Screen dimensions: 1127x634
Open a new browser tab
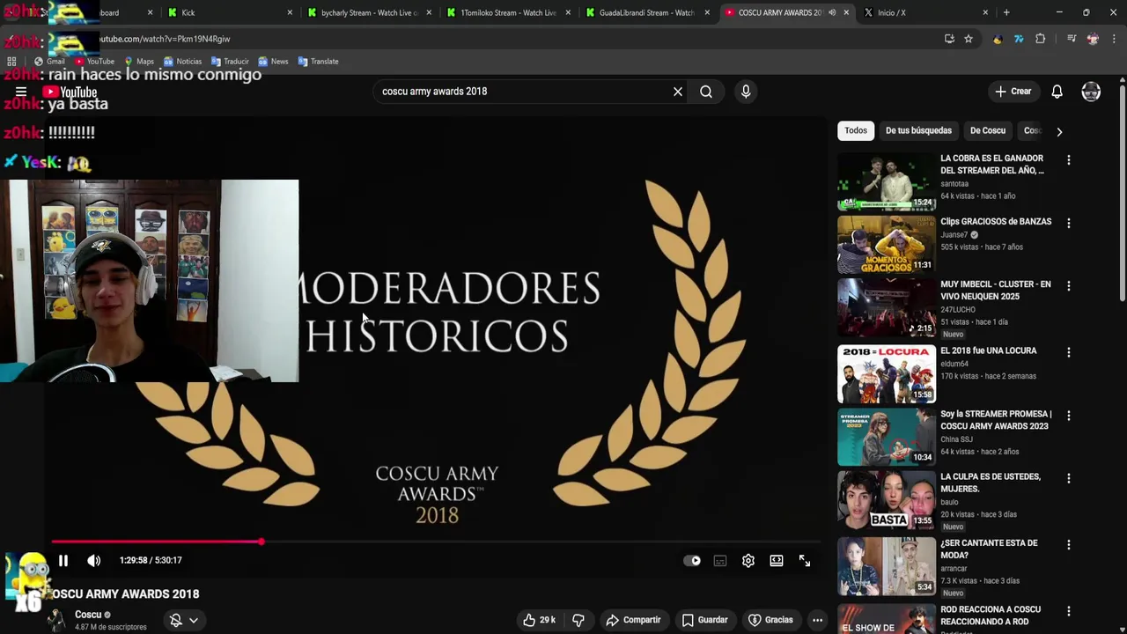pyautogui.click(x=1006, y=12)
